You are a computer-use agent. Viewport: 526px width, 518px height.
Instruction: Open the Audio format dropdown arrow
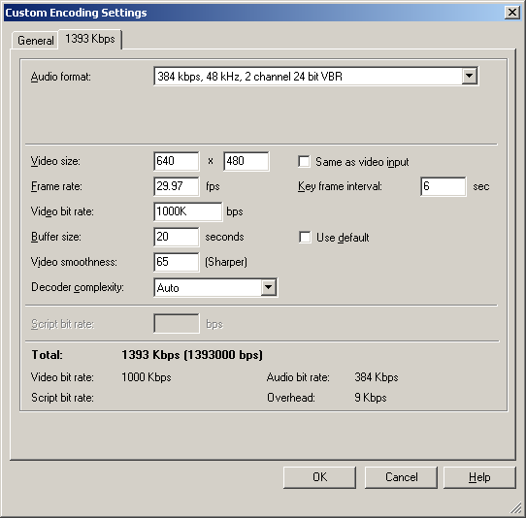click(470, 76)
